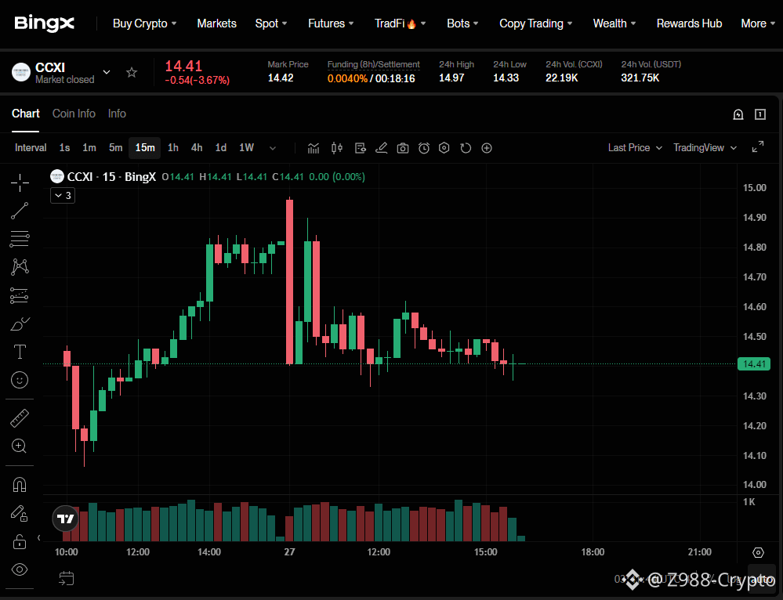The height and width of the screenshot is (600, 783).
Task: Toggle magnet mode for drawings
Action: coord(20,485)
